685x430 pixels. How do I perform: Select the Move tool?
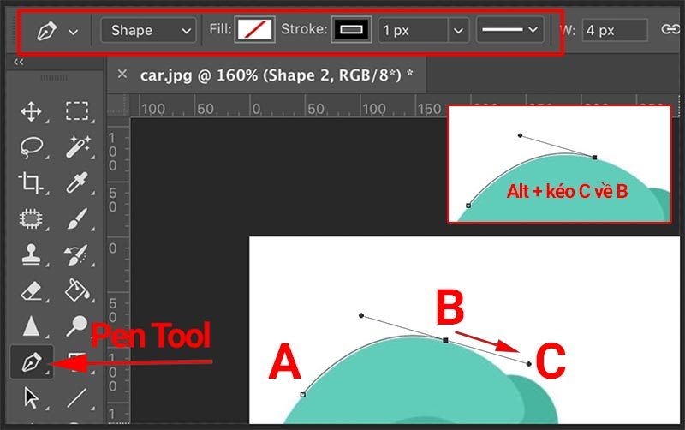coord(31,112)
